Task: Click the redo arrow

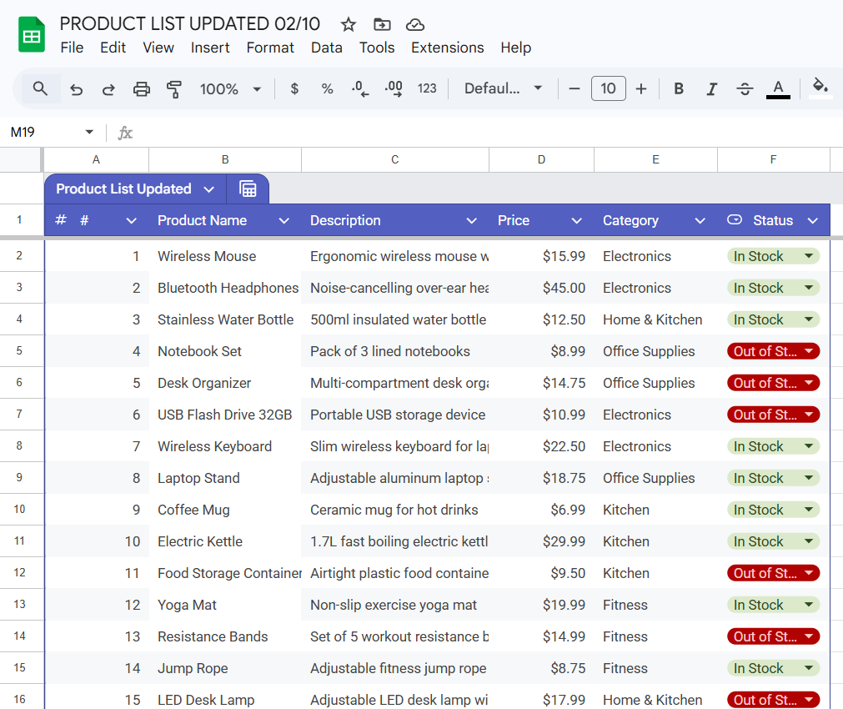Action: (108, 88)
